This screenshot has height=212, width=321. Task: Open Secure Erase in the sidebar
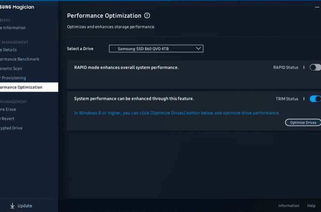click(x=8, y=109)
